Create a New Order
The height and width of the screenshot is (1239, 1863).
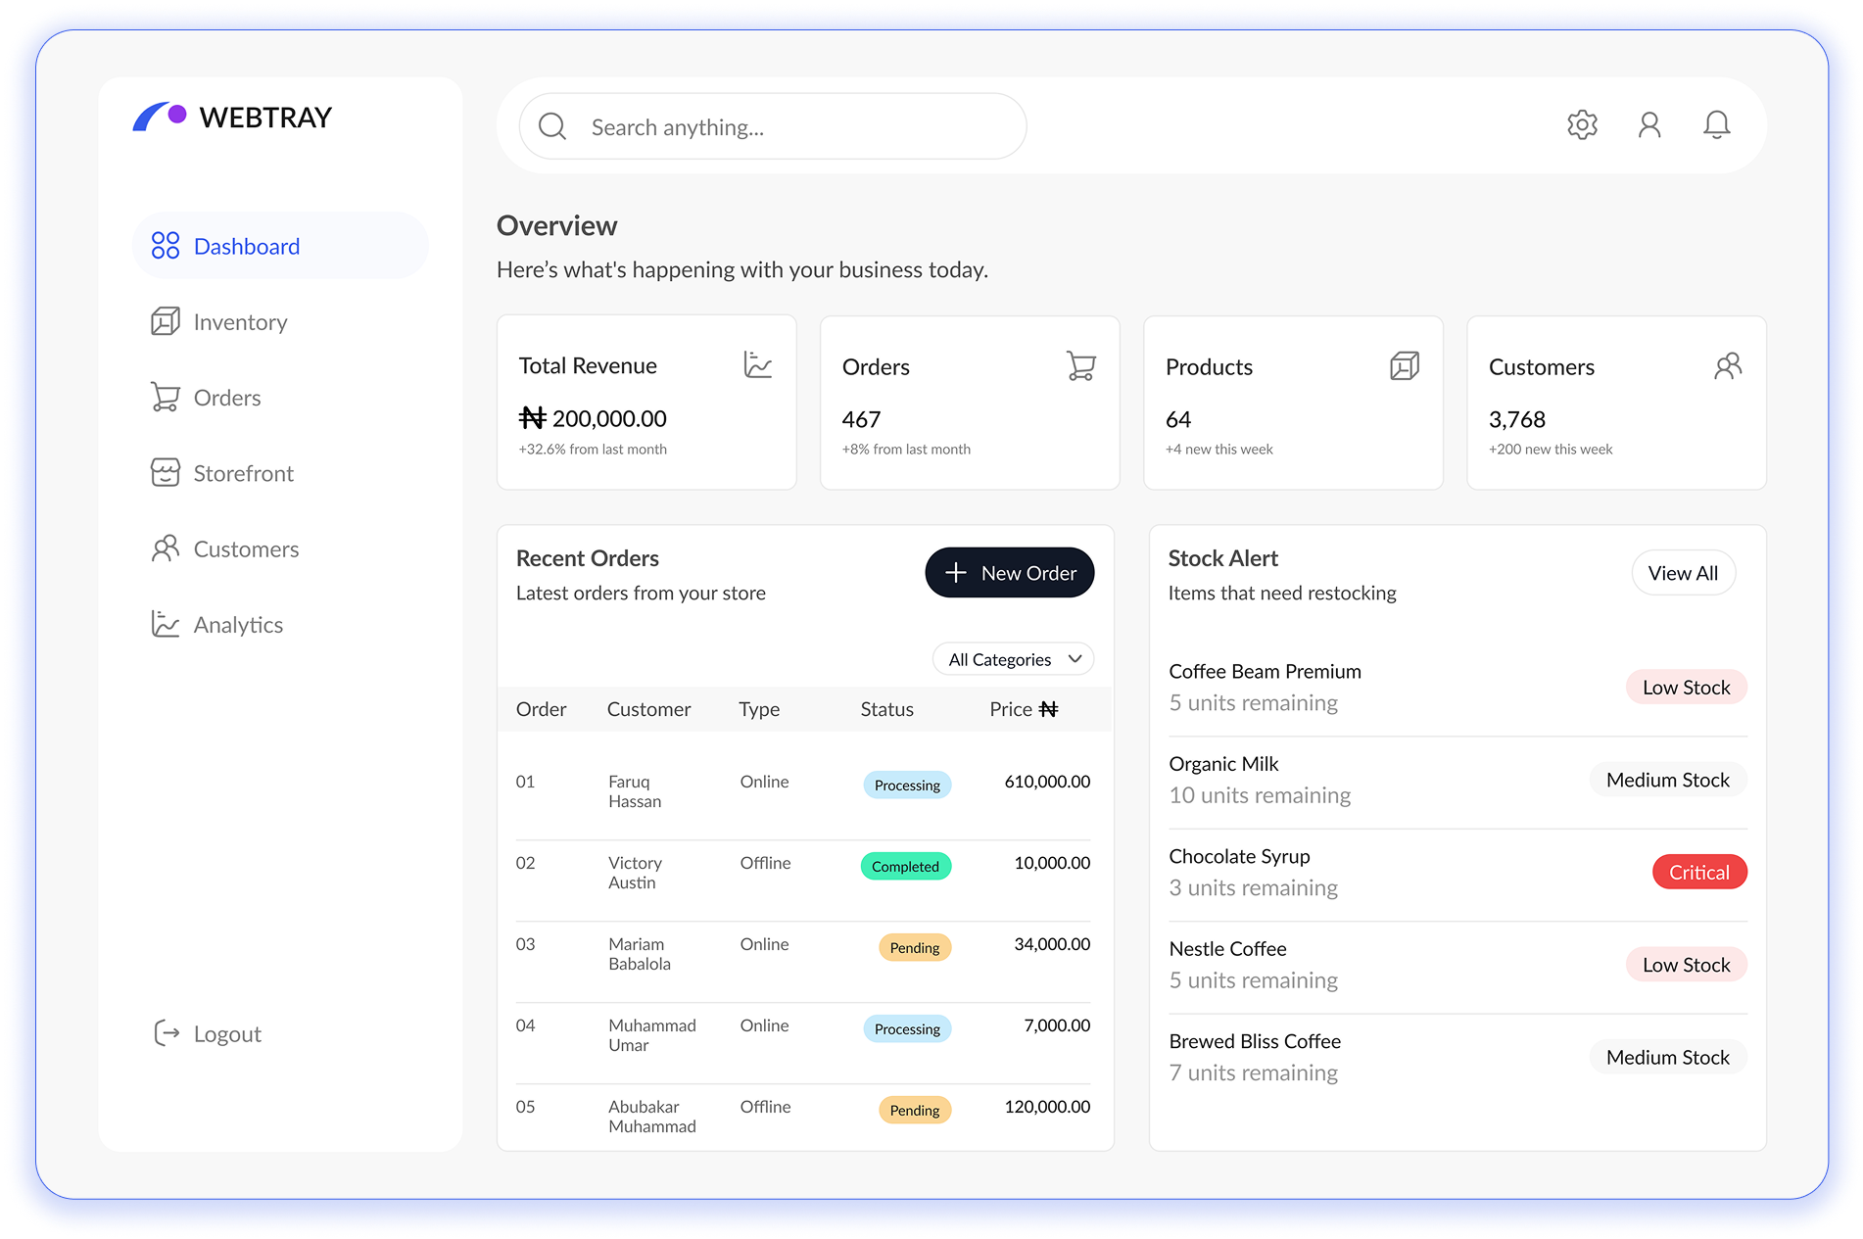(x=1009, y=573)
